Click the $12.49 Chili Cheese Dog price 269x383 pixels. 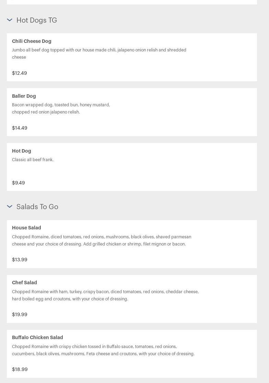click(20, 73)
